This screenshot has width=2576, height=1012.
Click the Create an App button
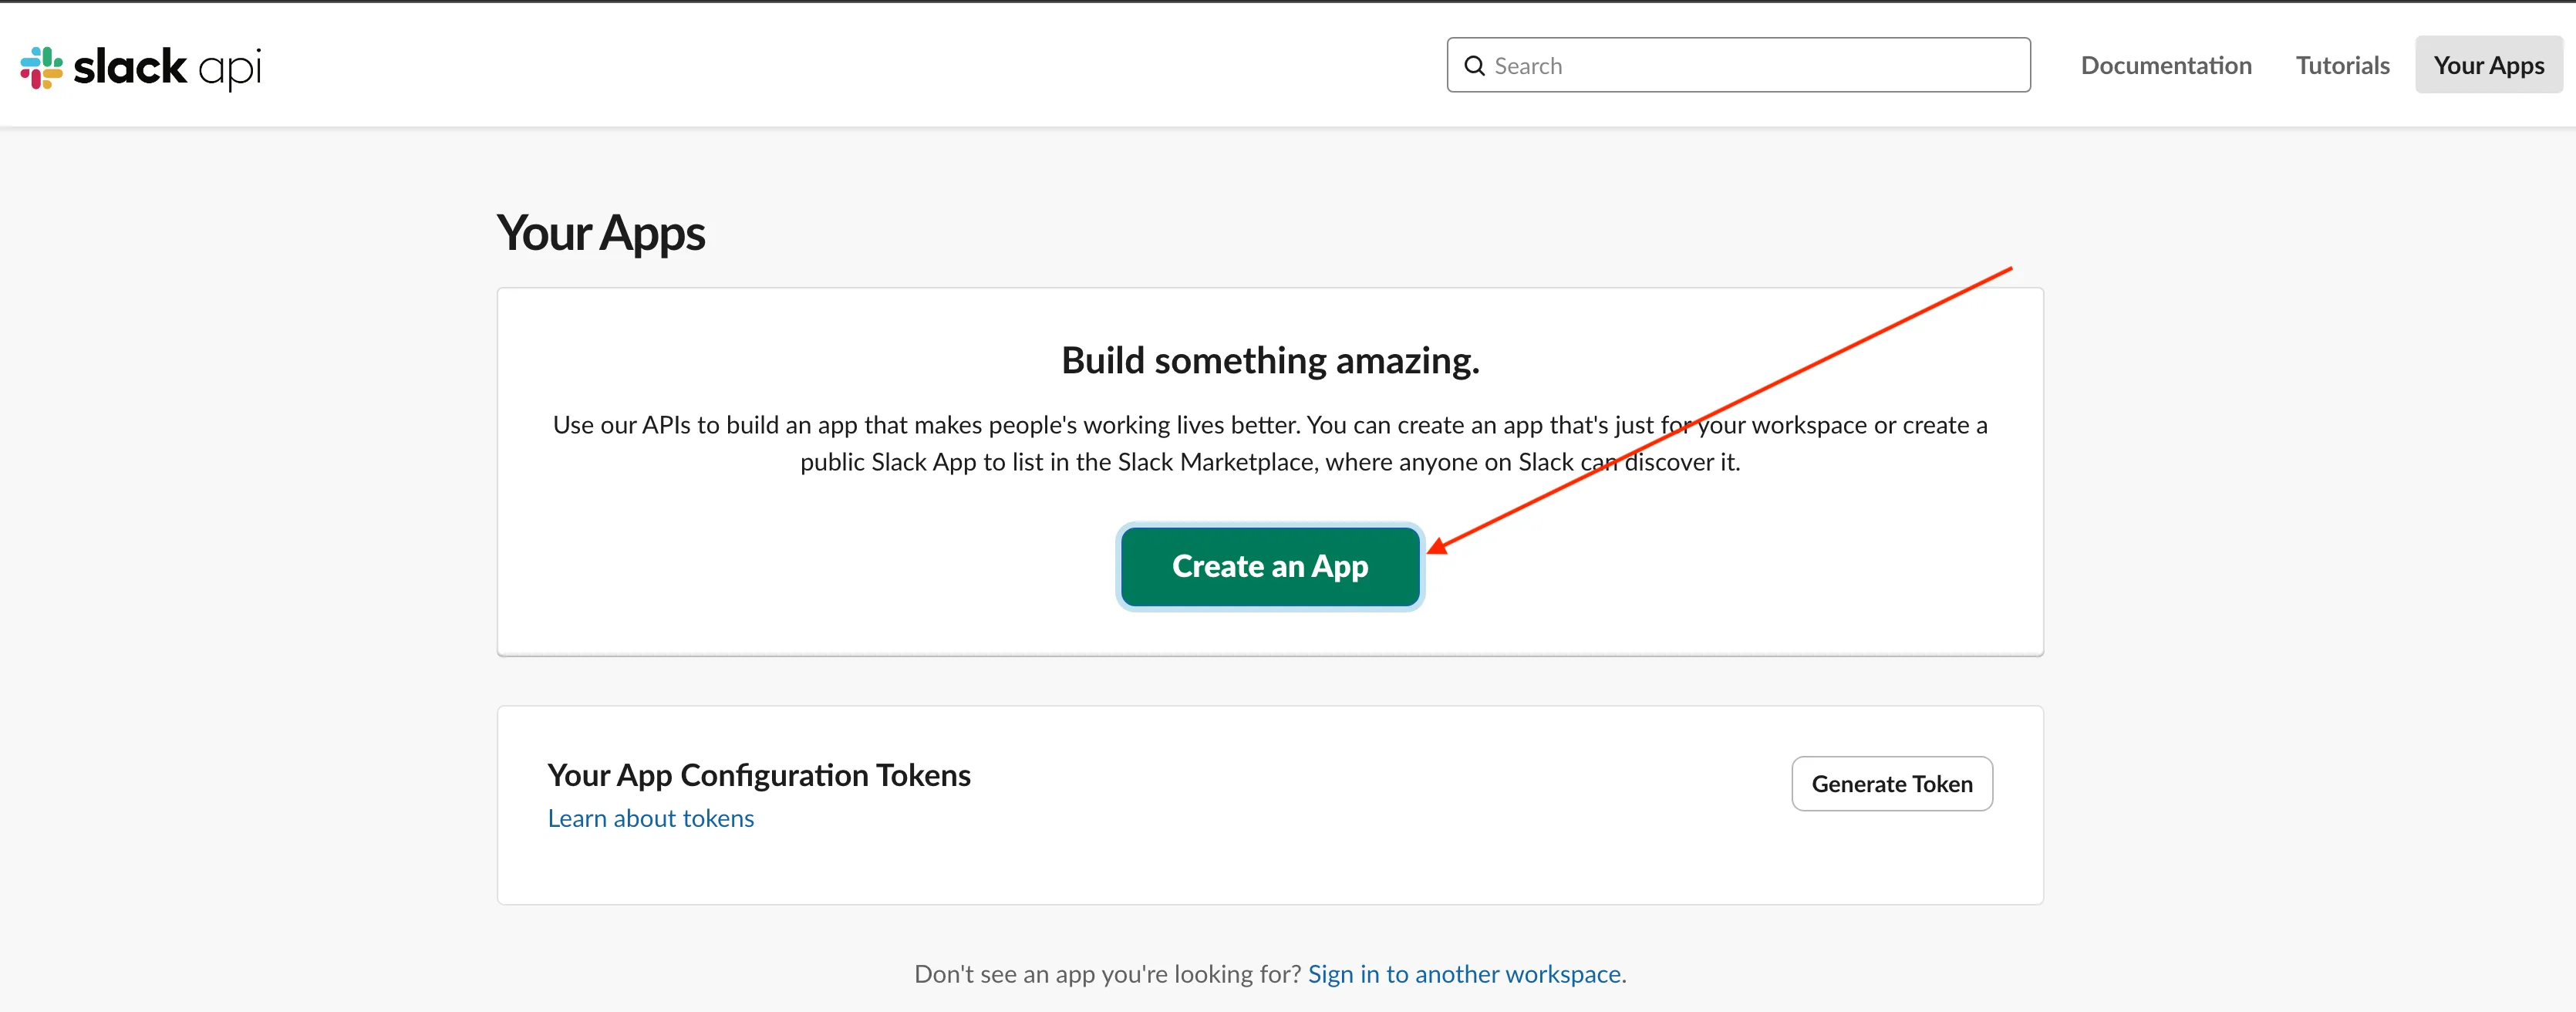[1270, 566]
